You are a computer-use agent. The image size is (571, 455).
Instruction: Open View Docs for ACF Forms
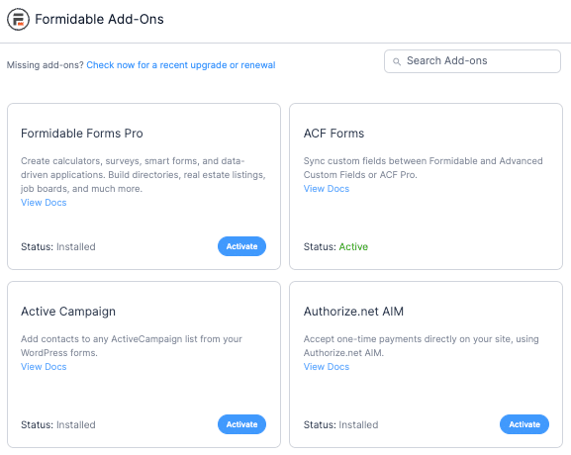point(327,189)
